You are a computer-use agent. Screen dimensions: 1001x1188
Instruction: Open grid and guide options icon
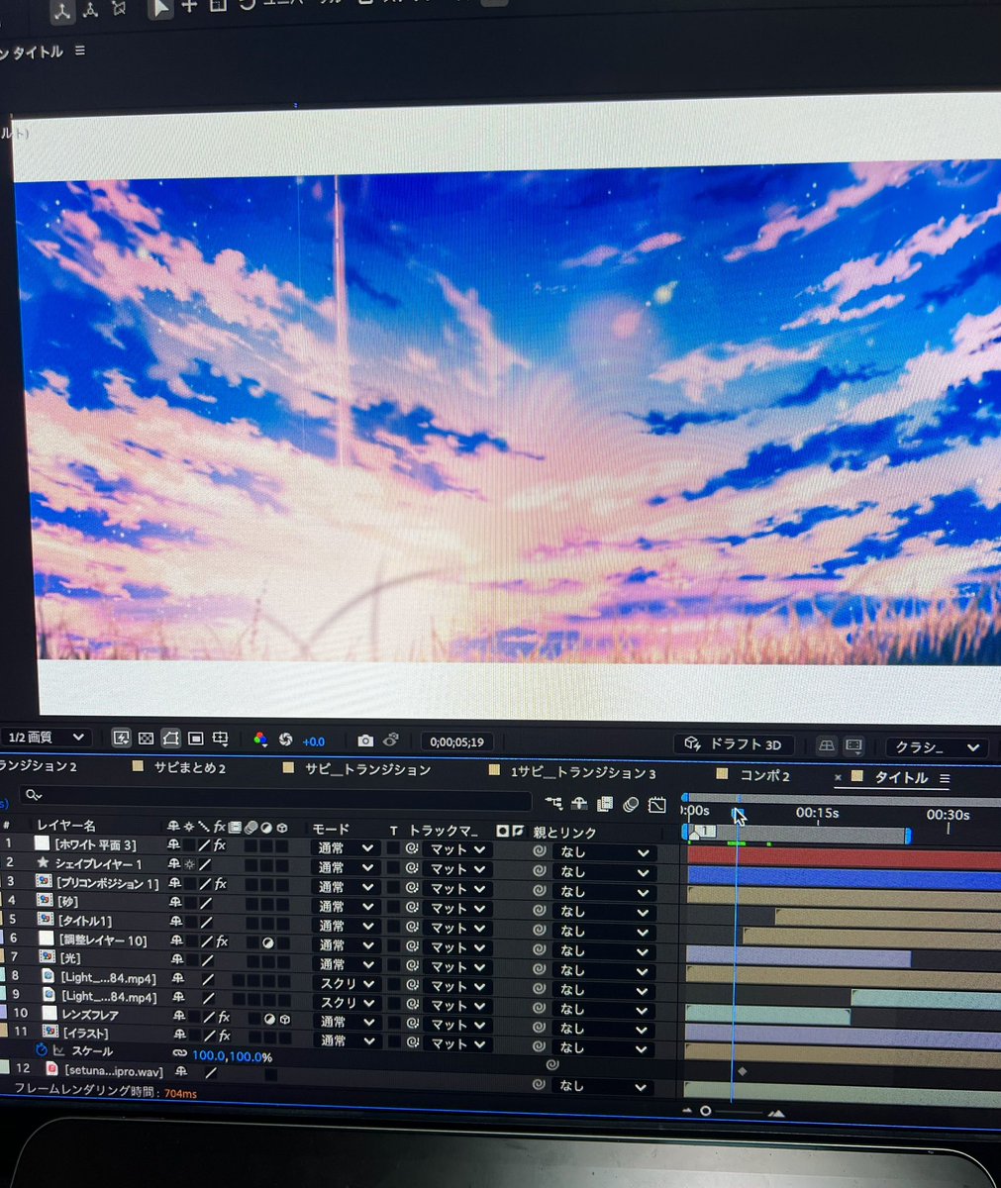pyautogui.click(x=221, y=739)
